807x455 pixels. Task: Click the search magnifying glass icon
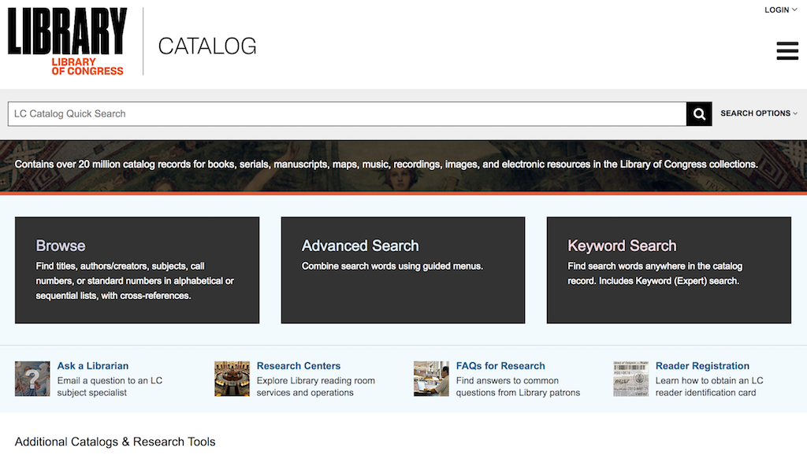point(698,113)
